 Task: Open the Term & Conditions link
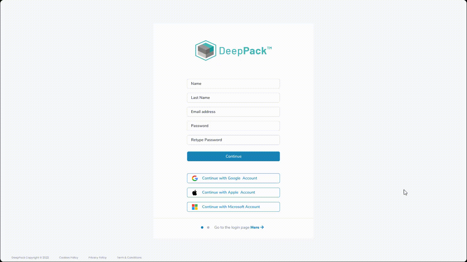[x=129, y=258]
